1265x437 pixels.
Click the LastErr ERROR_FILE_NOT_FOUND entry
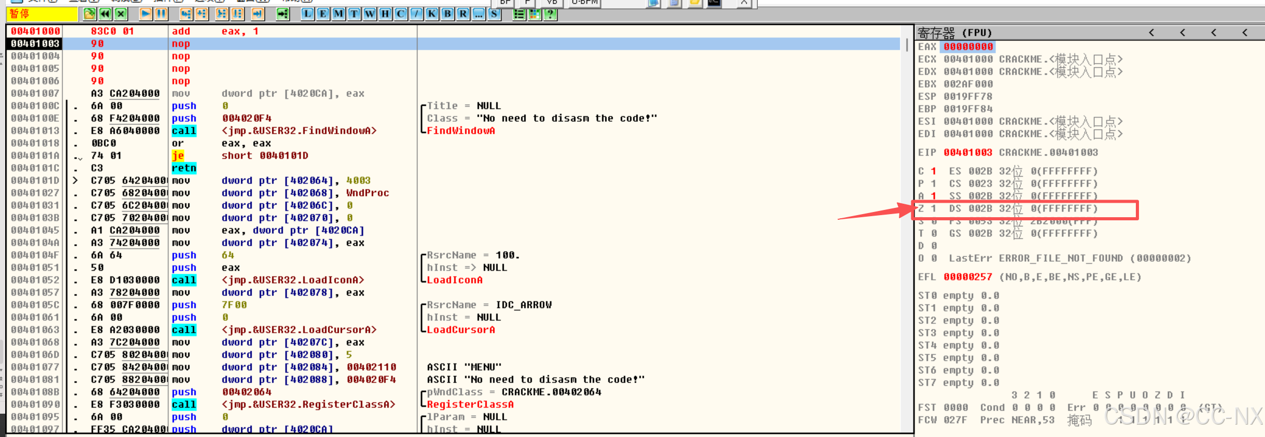point(1070,258)
